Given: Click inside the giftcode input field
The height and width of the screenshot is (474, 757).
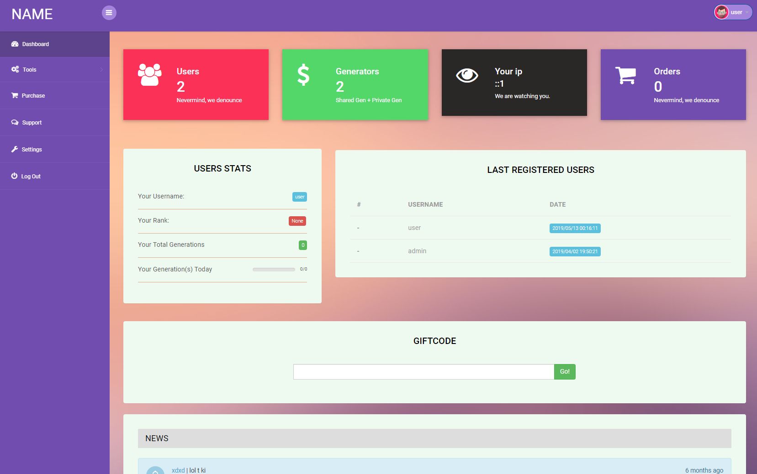Looking at the screenshot, I should coord(423,372).
